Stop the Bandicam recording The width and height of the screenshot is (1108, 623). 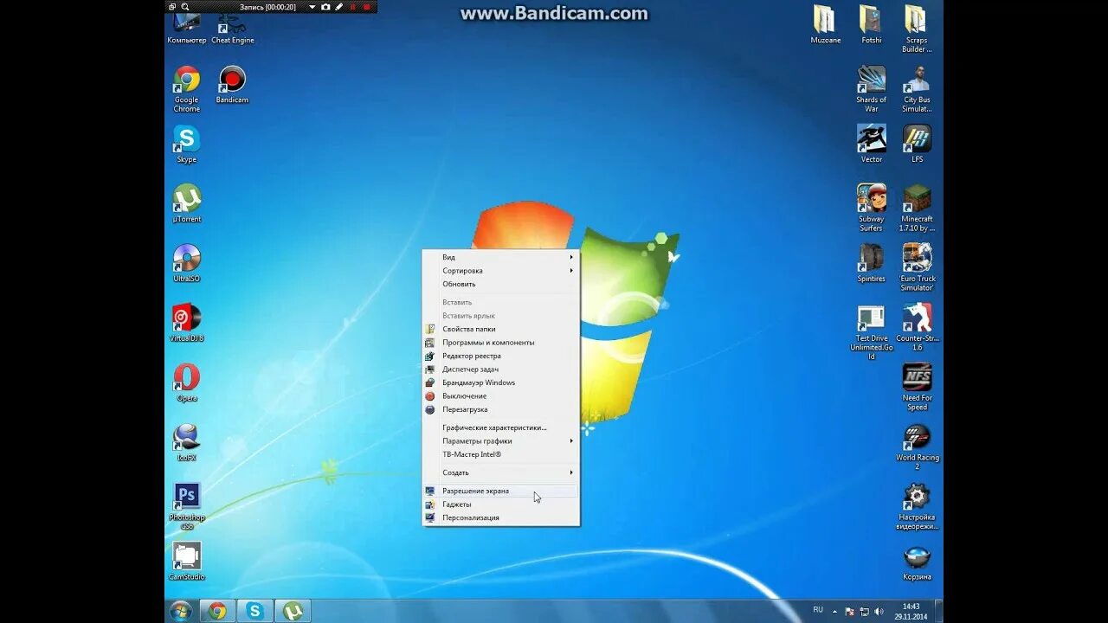point(365,7)
